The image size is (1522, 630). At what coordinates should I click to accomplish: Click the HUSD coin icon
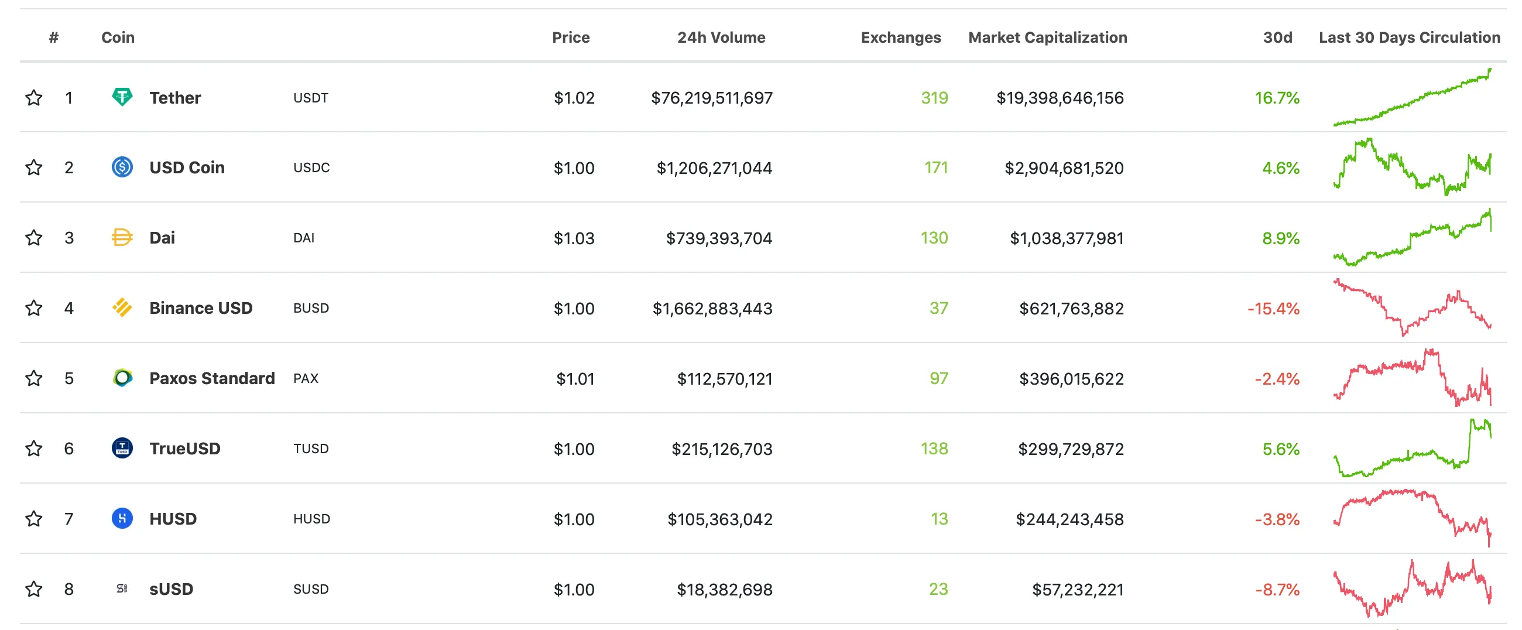122,518
